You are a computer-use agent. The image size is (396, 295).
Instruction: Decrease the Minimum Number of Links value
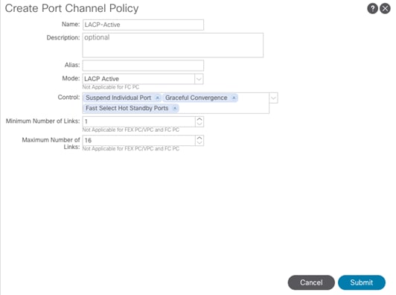(199, 124)
